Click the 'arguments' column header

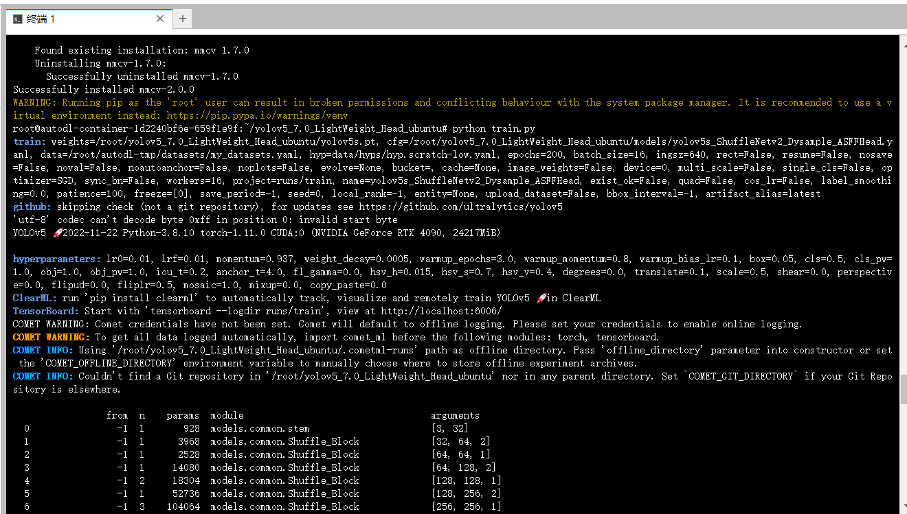[455, 415]
